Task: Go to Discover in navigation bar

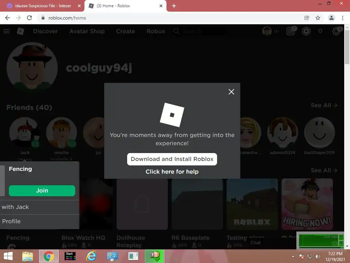Action: pos(45,31)
